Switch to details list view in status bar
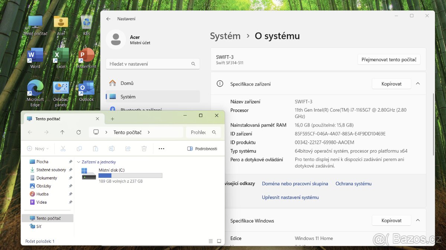 pyautogui.click(x=211, y=241)
